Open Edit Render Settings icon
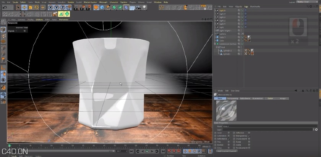Screen dimensions: 321x157 [x=88, y=8]
